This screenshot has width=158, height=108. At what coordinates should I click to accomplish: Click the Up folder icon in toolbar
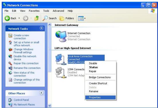coord(37,18)
